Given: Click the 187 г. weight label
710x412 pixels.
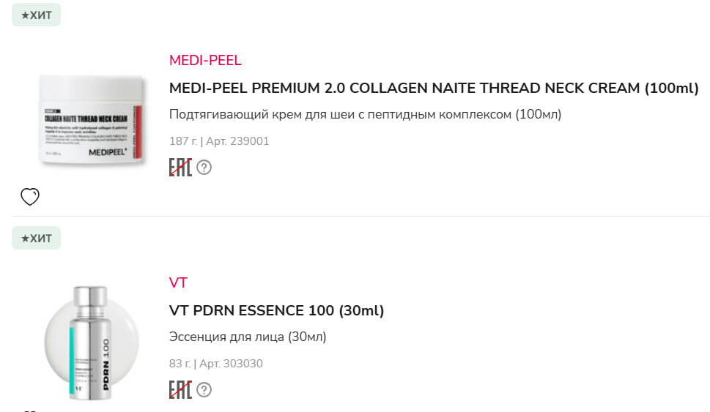Looking at the screenshot, I should 182,141.
